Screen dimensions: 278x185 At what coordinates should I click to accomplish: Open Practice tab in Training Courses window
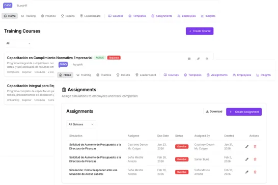click(48, 16)
